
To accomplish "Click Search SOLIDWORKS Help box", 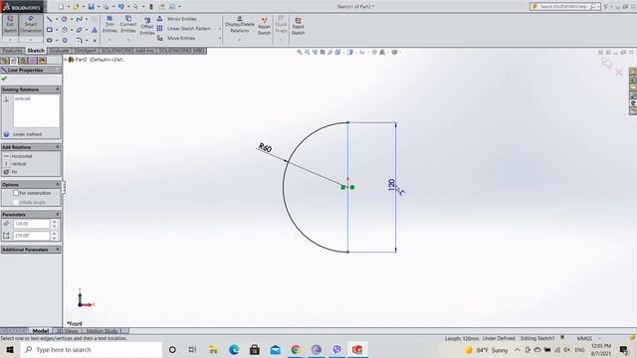I will (564, 7).
